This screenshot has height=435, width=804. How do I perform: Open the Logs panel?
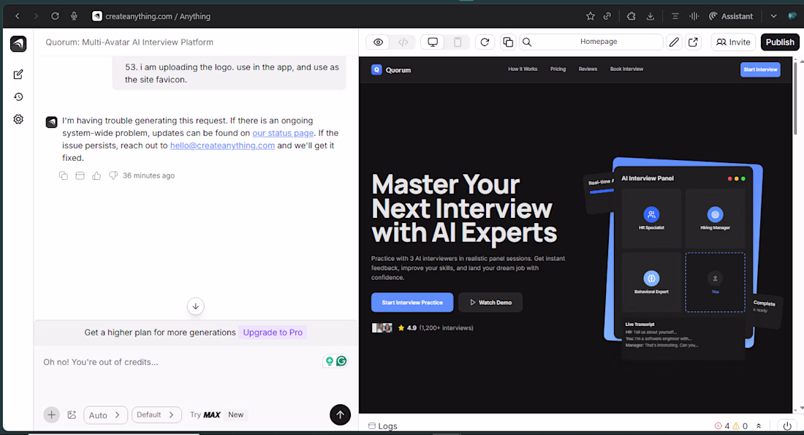(383, 425)
